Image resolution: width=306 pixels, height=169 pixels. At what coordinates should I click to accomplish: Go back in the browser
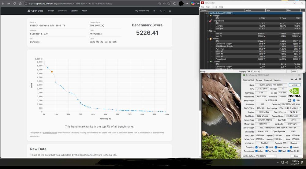coord(3,3)
